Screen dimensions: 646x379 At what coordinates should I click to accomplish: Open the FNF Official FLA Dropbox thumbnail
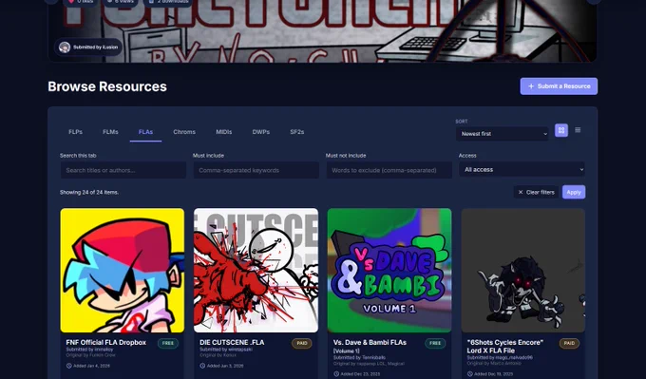pyautogui.click(x=122, y=271)
